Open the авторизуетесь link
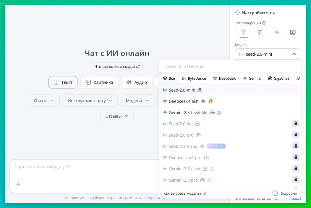The width and height of the screenshot is (311, 208). coord(156,198)
